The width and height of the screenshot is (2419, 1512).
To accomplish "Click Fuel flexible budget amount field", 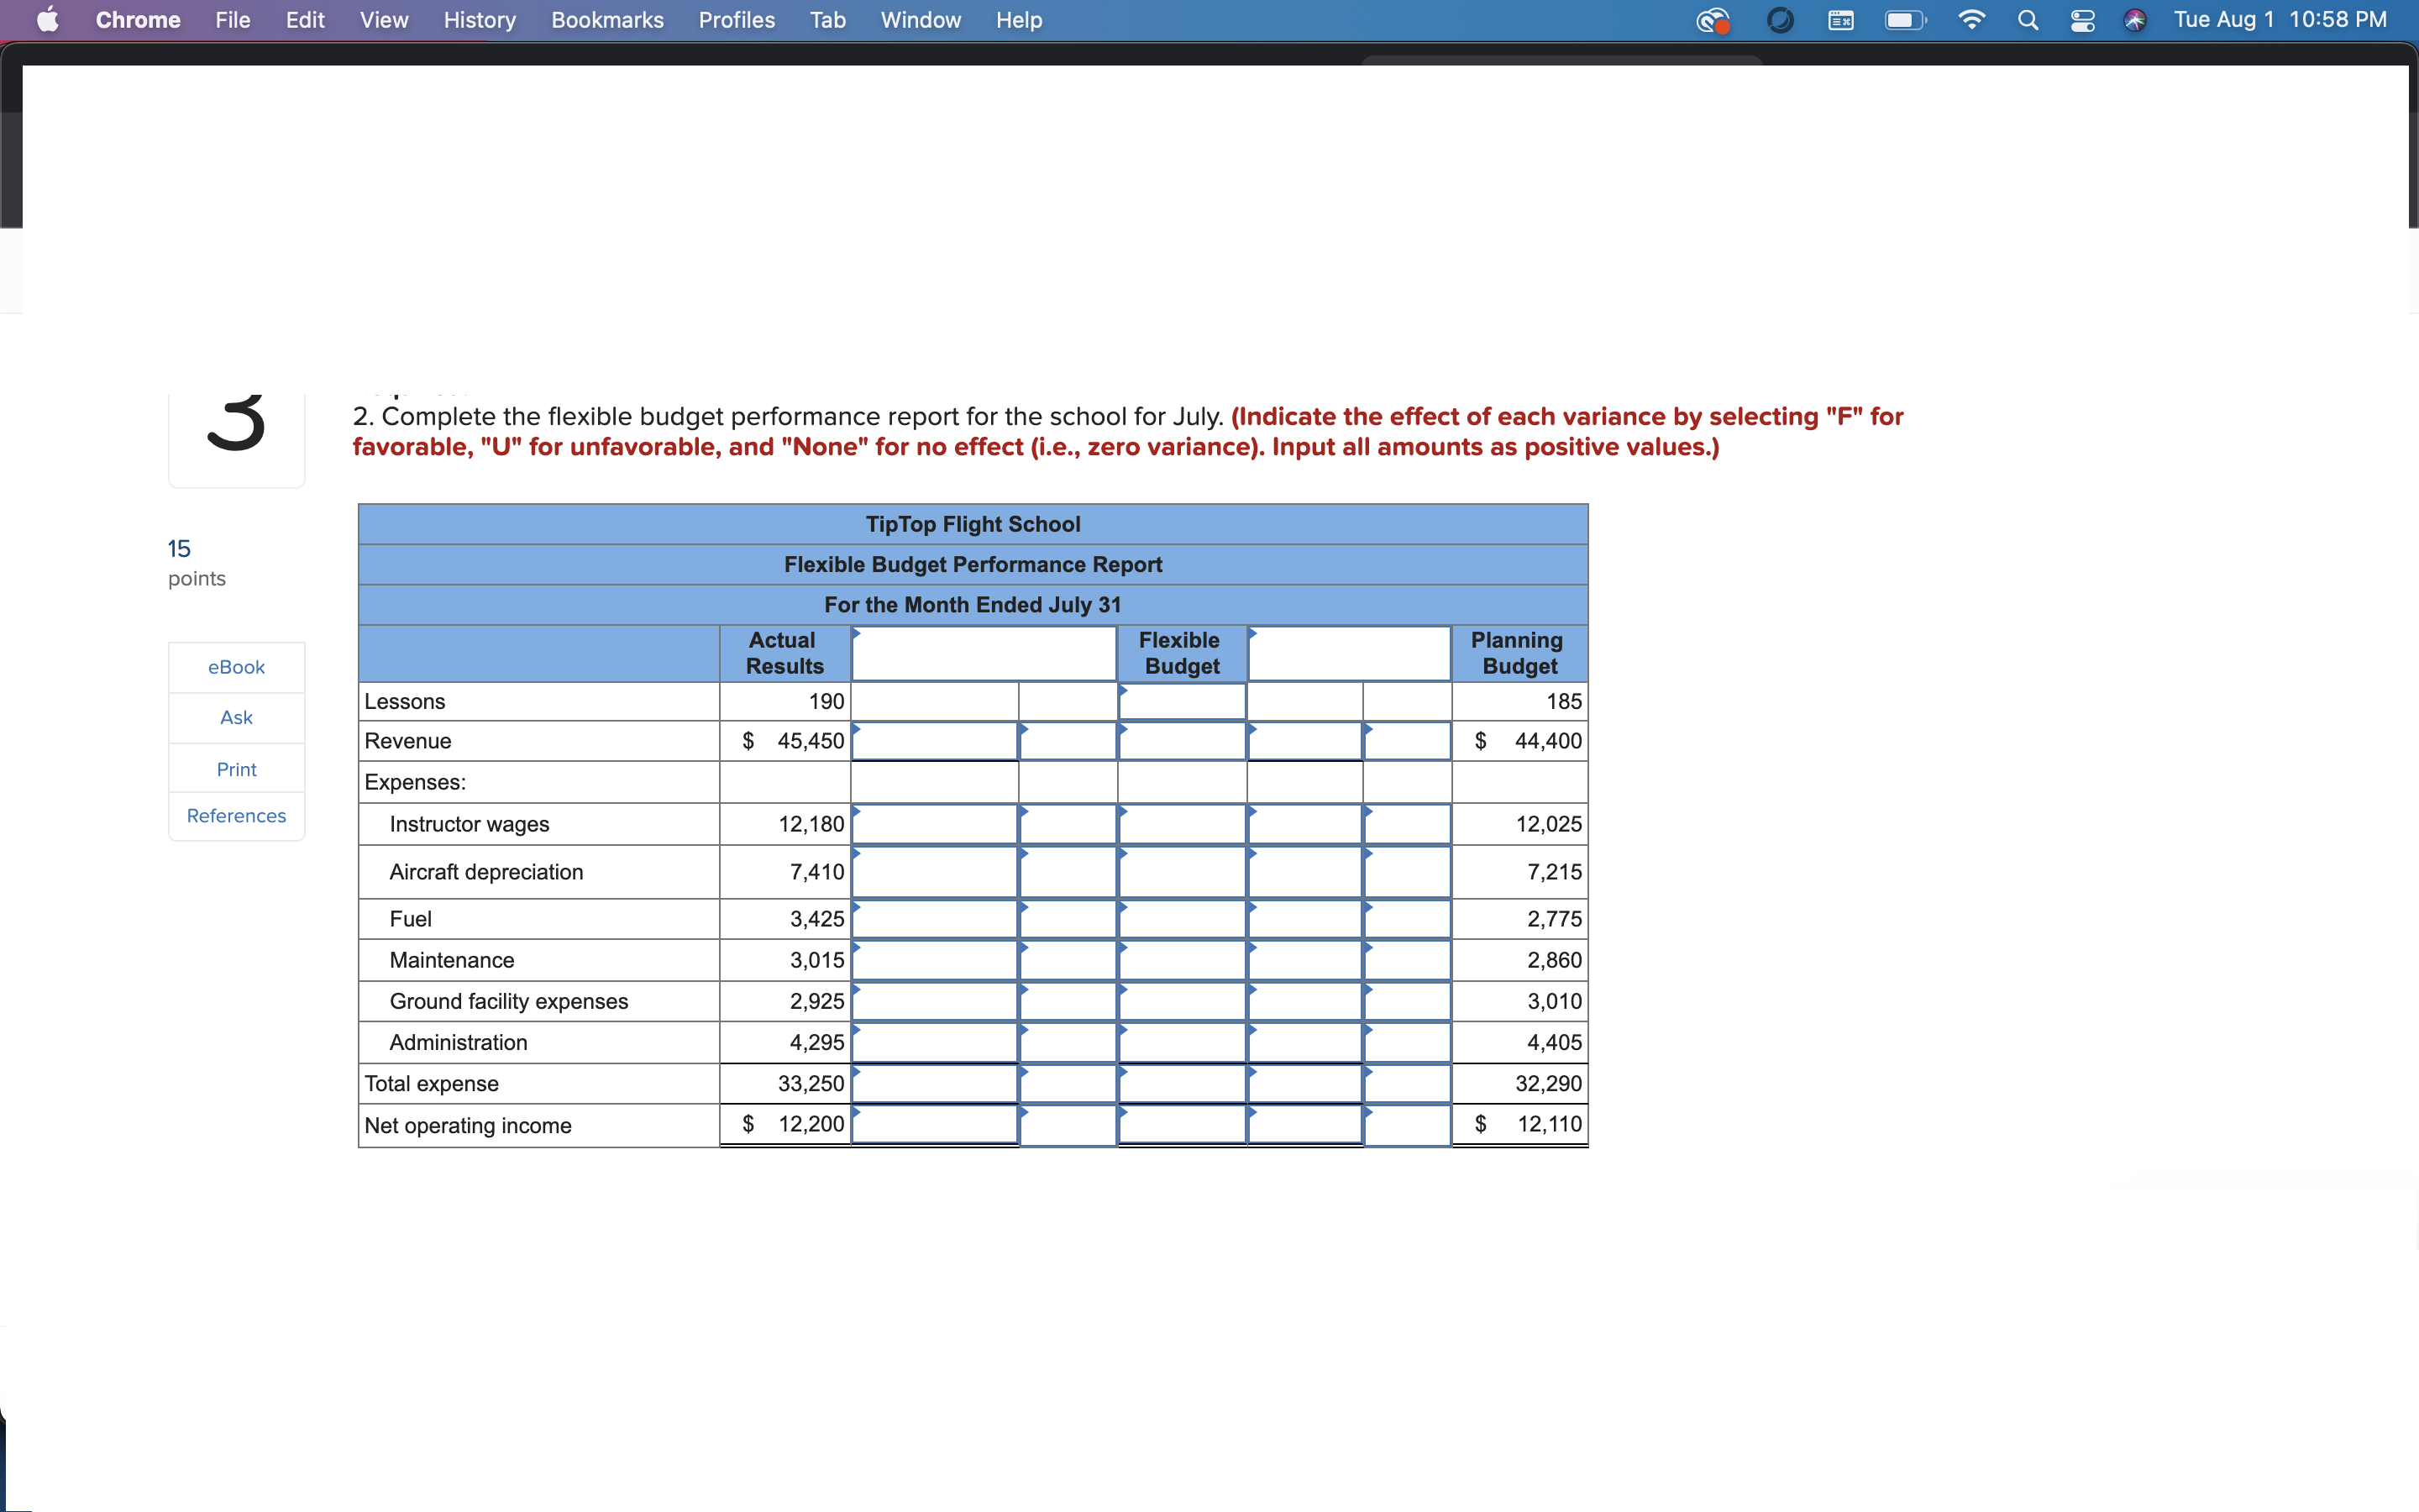I will tap(1182, 919).
